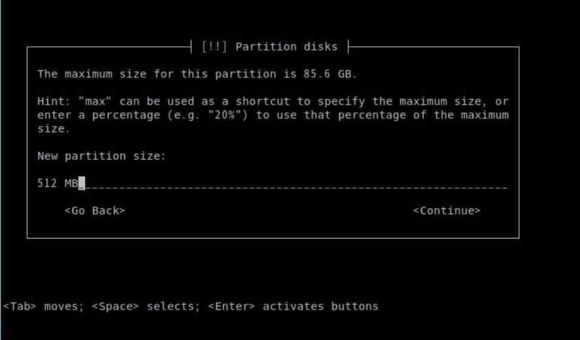Image resolution: width=580 pixels, height=340 pixels.
Task: Click the "MB" unit in the field
Action: (72, 183)
